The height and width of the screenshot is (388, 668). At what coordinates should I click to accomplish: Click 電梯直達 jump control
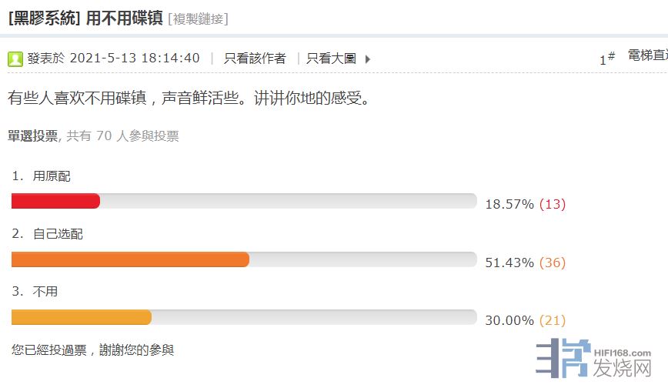(647, 55)
